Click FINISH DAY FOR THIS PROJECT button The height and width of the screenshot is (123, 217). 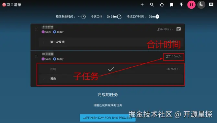108,118
